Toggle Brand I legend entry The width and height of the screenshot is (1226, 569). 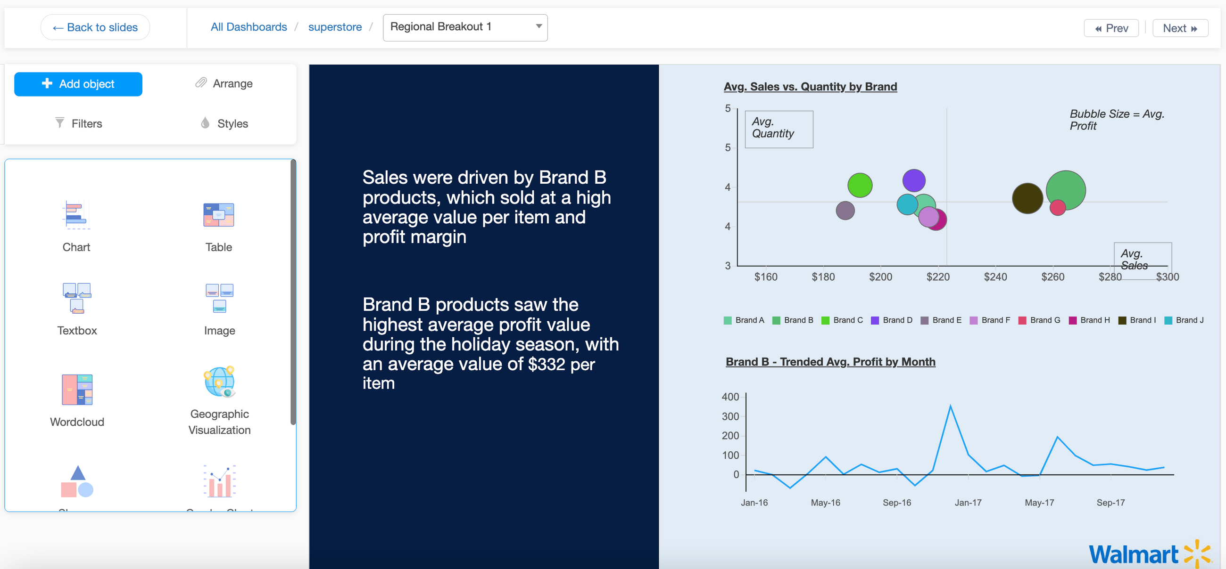coord(1137,320)
